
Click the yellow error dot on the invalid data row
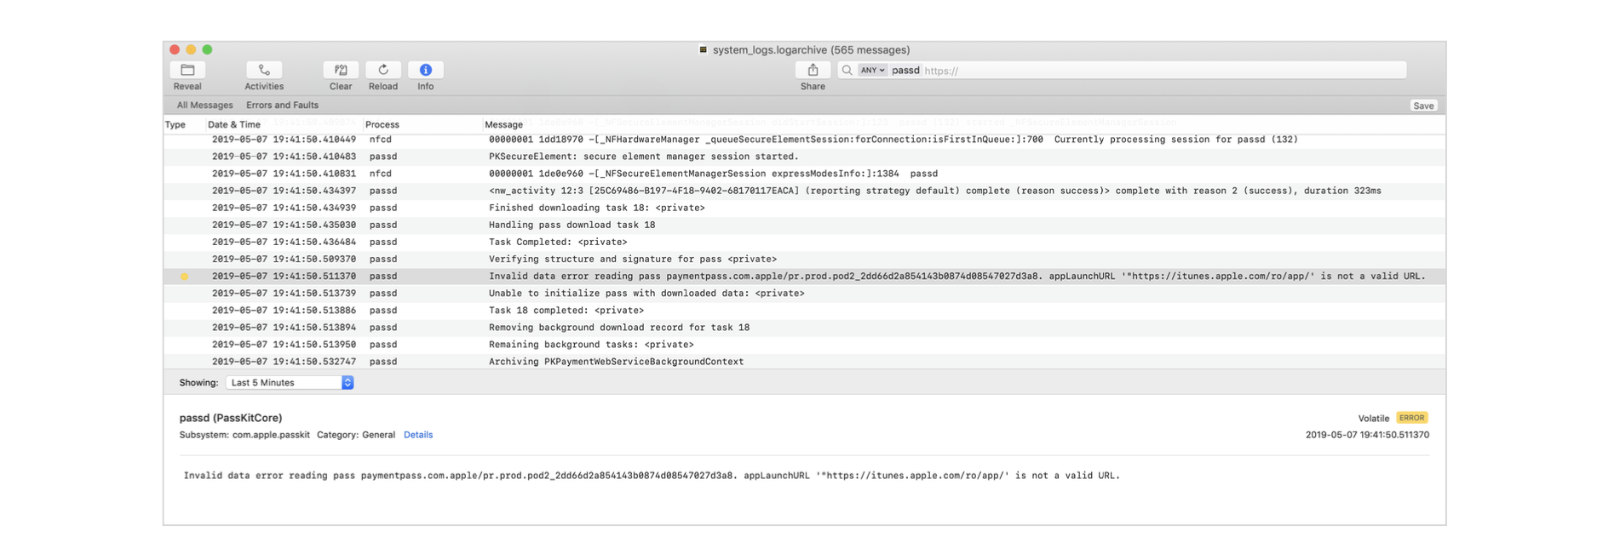tap(185, 277)
